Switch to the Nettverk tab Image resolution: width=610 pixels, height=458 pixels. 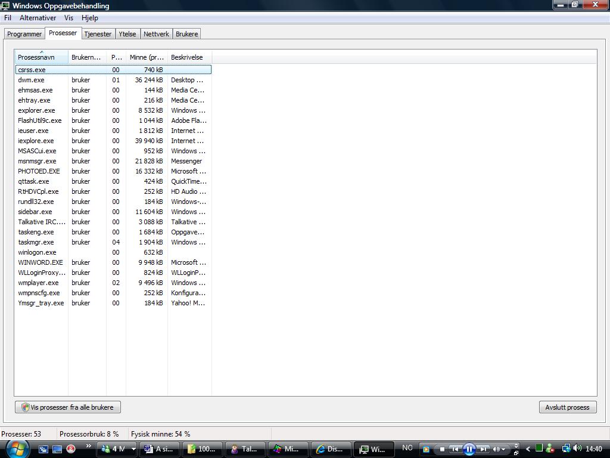(x=157, y=34)
